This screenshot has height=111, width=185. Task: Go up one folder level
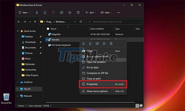tap(35, 22)
